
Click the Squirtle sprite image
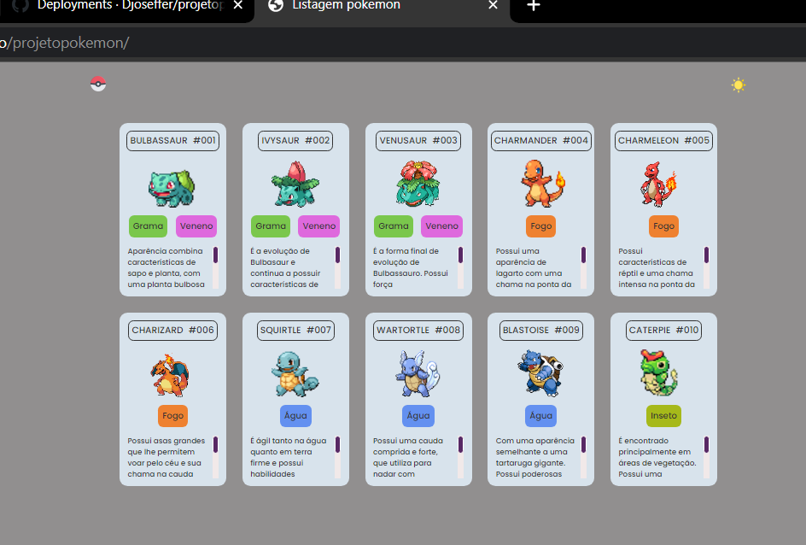[295, 376]
